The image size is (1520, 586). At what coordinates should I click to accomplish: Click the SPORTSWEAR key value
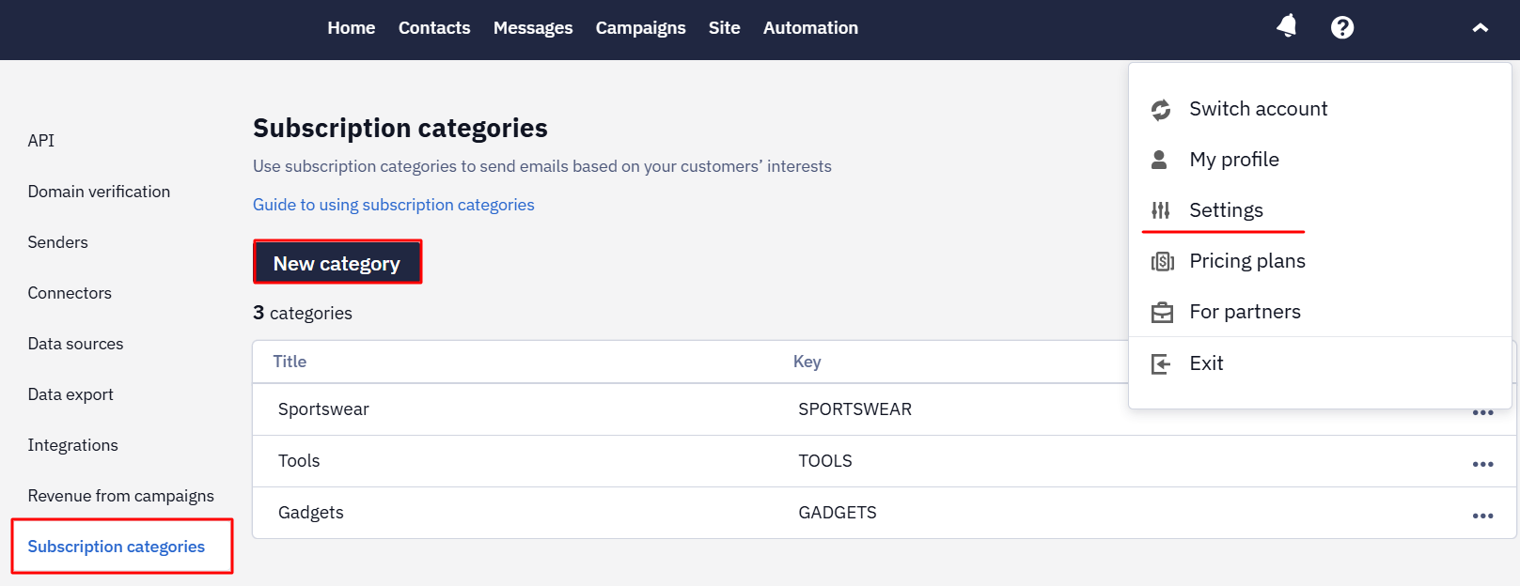click(855, 409)
